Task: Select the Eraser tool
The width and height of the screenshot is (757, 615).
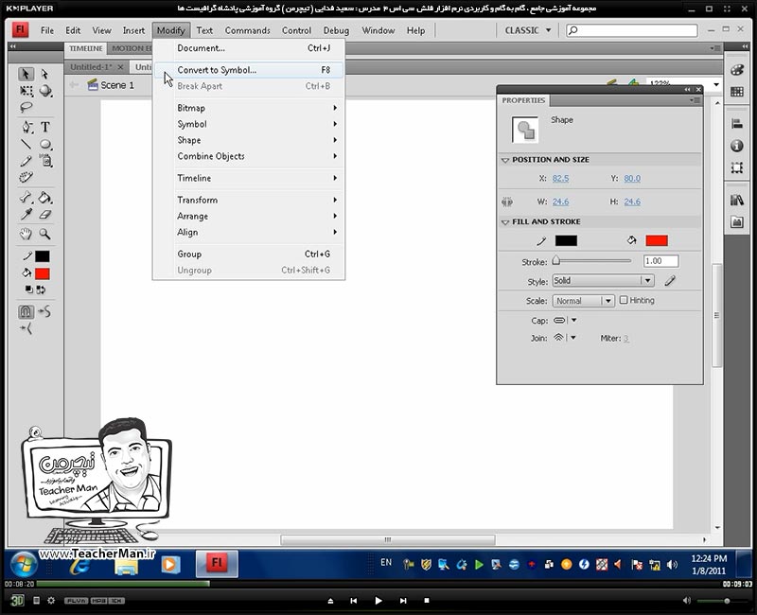Action: [44, 215]
